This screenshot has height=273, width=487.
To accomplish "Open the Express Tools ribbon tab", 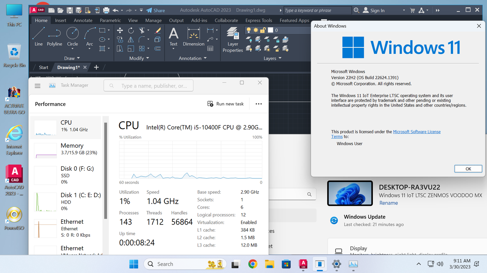I will [x=259, y=20].
